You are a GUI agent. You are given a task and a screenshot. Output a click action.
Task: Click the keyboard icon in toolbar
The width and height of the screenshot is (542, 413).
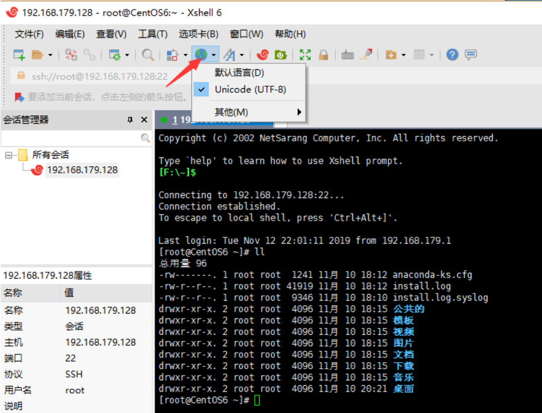pyautogui.click(x=348, y=55)
